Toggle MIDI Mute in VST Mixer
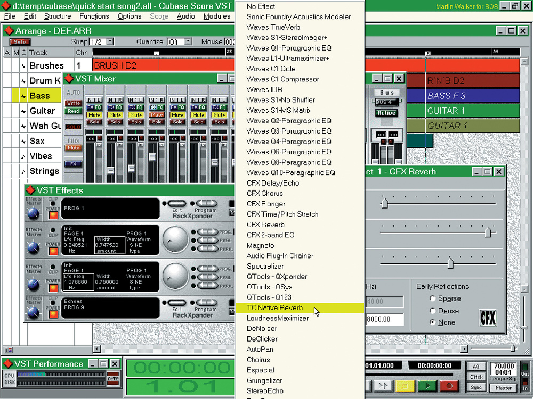 click(x=73, y=148)
